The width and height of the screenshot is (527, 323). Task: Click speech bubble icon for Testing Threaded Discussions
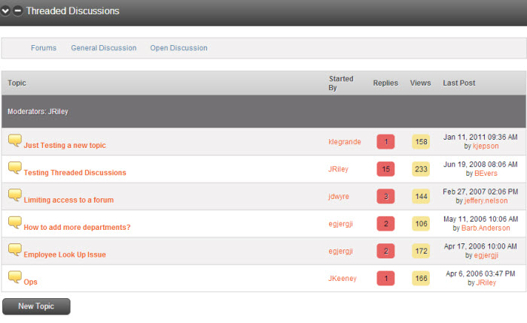pyautogui.click(x=15, y=168)
